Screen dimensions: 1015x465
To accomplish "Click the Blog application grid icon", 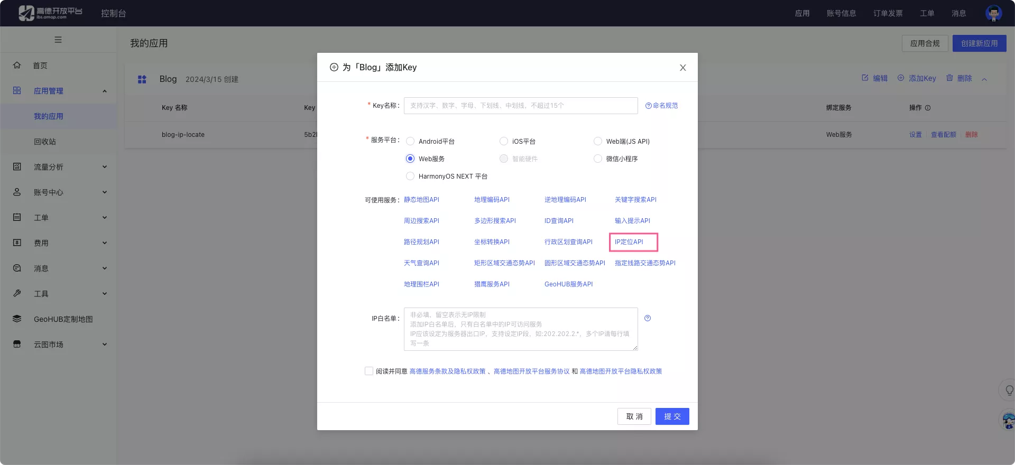I will tap(142, 79).
